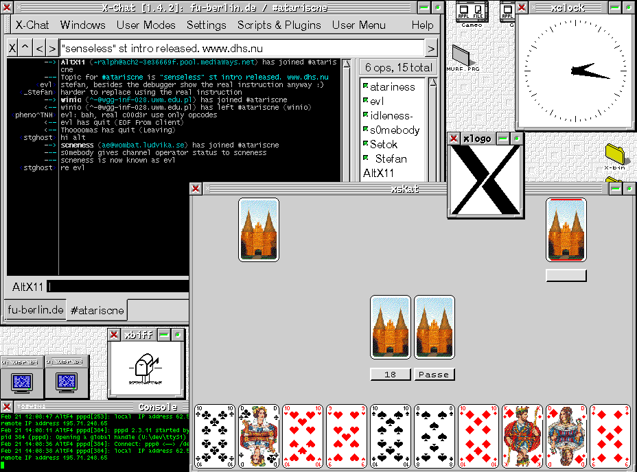637x472 pixels.
Task: Click the Console window title bar
Action: 102,407
